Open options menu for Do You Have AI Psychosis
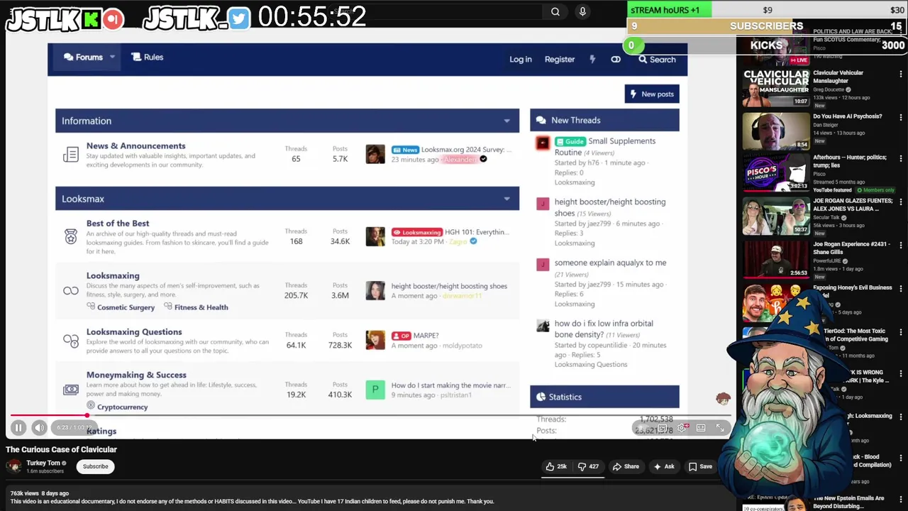908x511 pixels. pos(901,117)
